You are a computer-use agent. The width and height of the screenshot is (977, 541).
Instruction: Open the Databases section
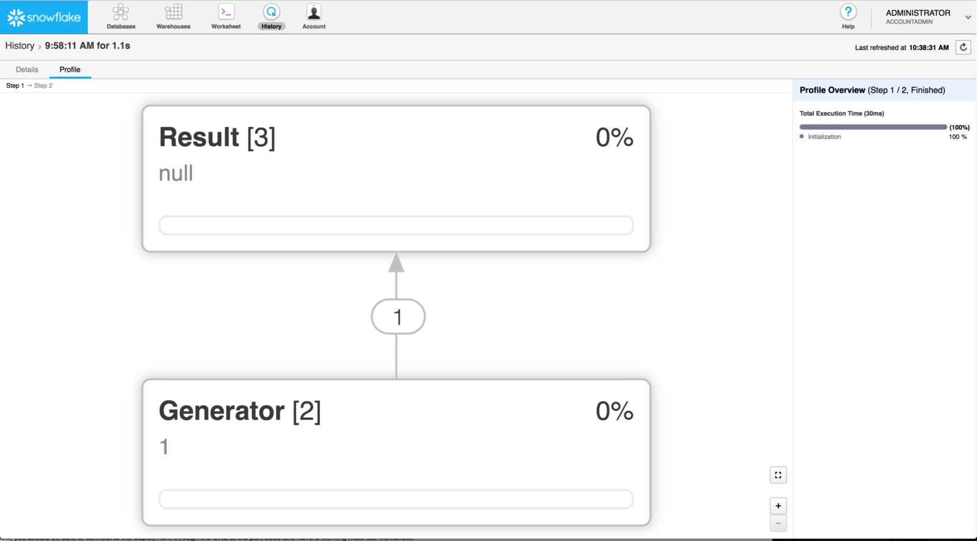click(120, 16)
